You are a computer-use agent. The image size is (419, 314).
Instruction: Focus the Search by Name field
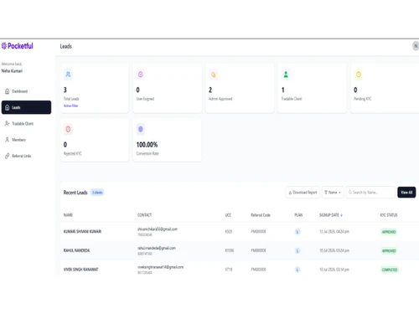[370, 193]
